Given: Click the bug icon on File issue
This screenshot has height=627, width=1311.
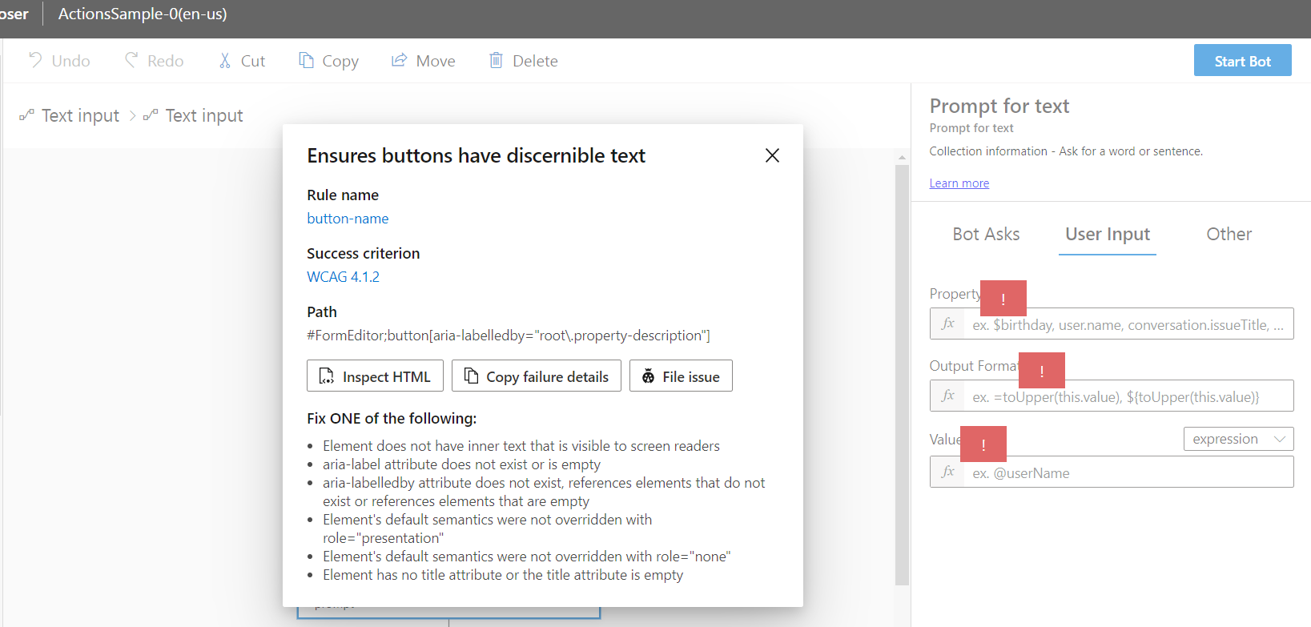Looking at the screenshot, I should click(648, 376).
